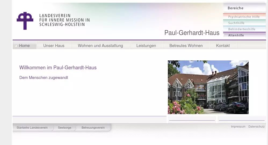Select Wohnen und Ausstattung in navigation
Viewport: 268px width, 145px height.
point(100,46)
